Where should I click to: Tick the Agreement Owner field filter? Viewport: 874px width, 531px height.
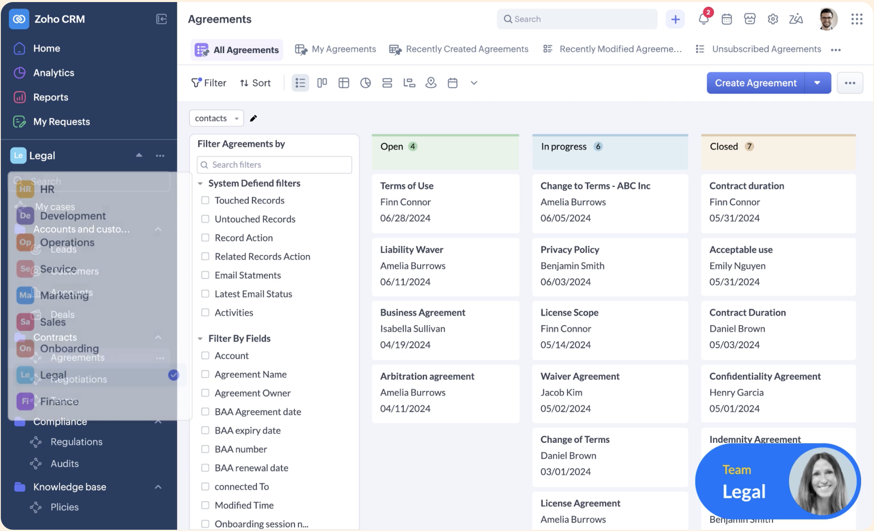click(205, 393)
